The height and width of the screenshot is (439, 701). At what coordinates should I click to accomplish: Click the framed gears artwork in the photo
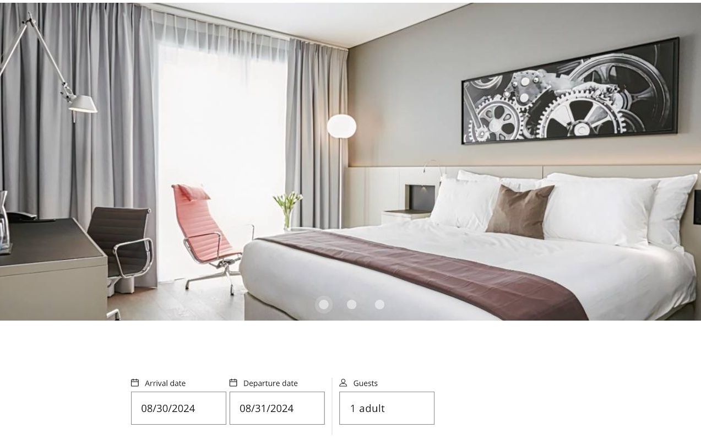coord(570,91)
